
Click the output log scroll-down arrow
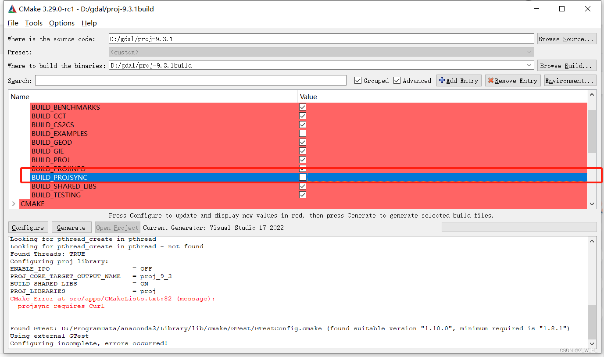(x=592, y=344)
